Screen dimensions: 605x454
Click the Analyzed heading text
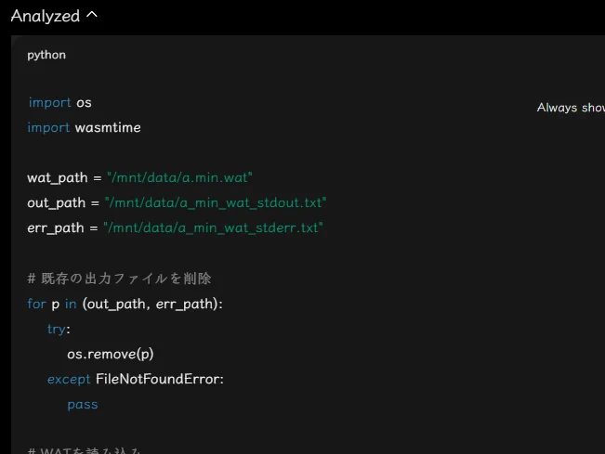(46, 16)
